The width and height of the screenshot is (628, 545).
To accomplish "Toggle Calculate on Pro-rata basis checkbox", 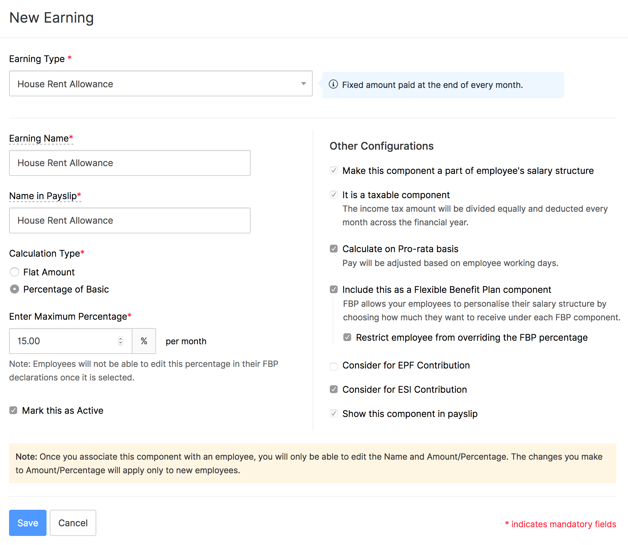I will coord(334,249).
